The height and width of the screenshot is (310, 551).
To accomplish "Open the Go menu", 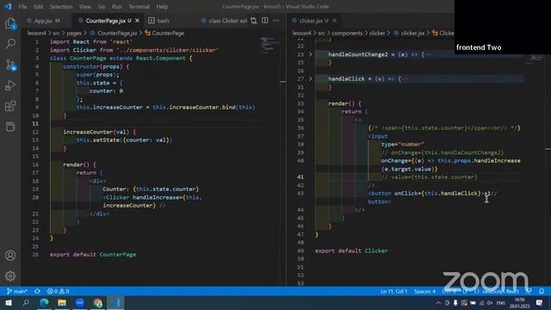I will click(102, 7).
